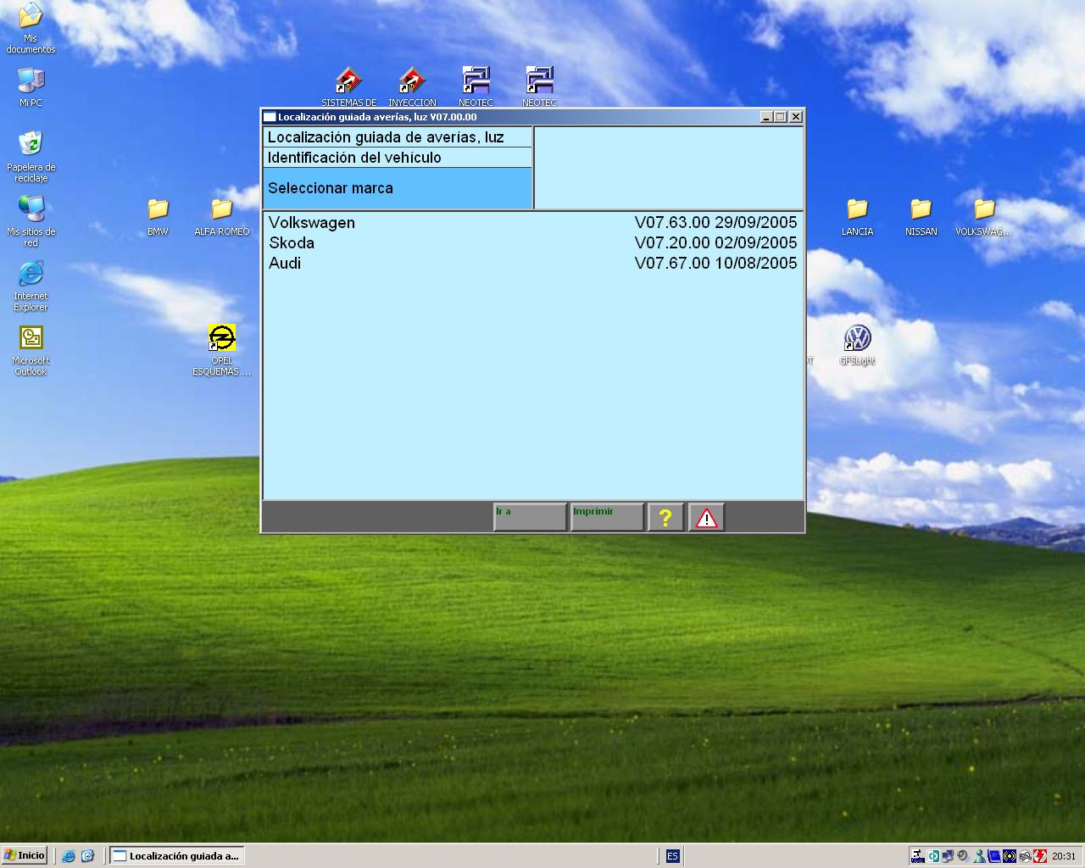Image resolution: width=1085 pixels, height=868 pixels.
Task: Launch the GFSLight VW shortcut
Action: [857, 345]
